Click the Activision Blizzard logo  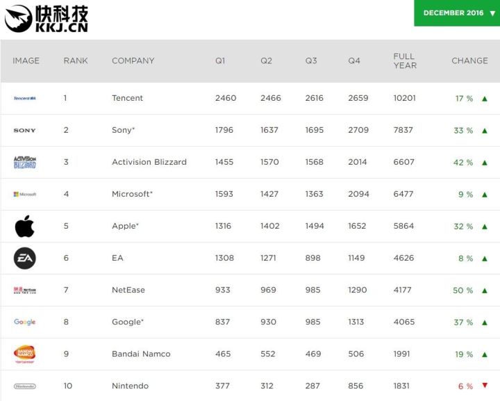pos(25,162)
